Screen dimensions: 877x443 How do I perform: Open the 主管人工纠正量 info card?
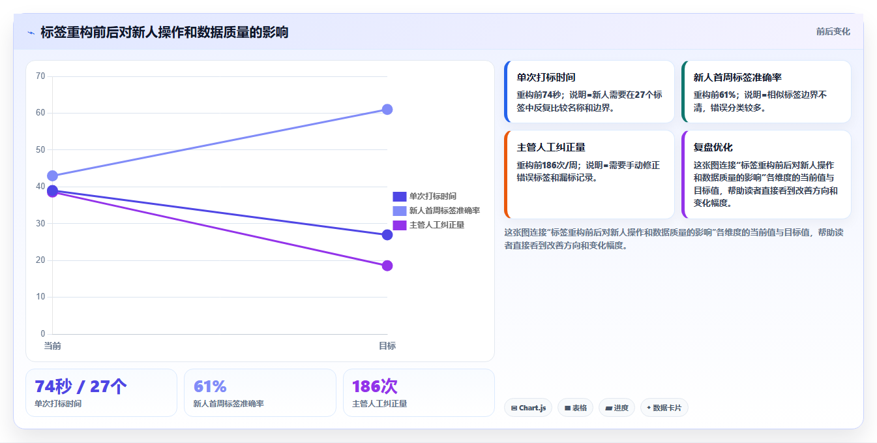coord(589,175)
